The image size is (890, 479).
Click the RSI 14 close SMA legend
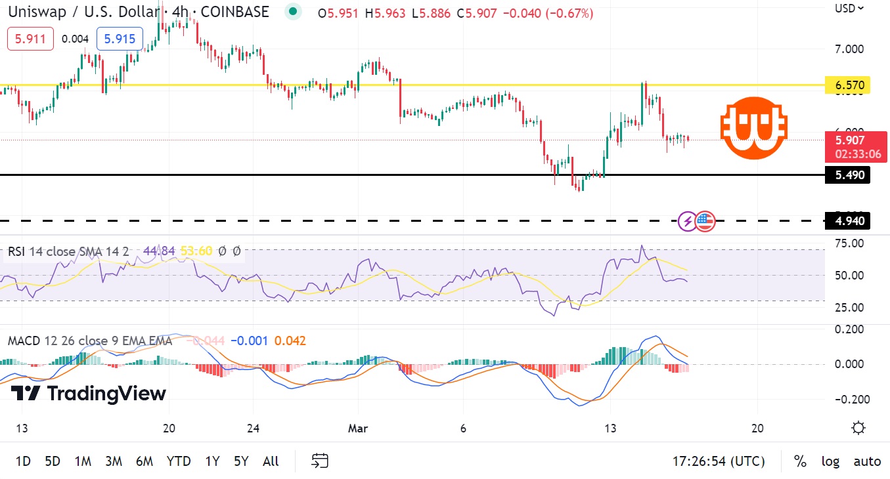pyautogui.click(x=68, y=251)
